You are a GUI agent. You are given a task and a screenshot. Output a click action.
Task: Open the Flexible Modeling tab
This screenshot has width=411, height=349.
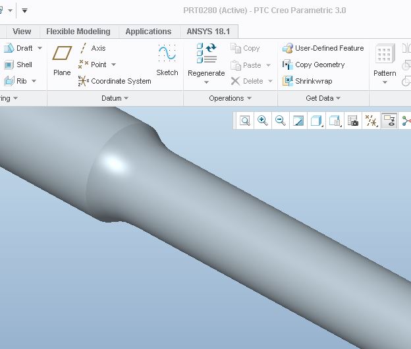(78, 32)
